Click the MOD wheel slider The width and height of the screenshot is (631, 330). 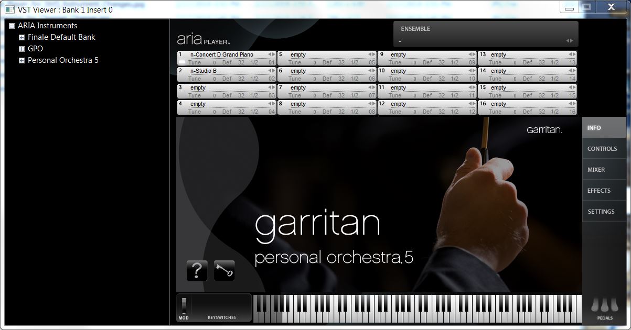tap(184, 305)
